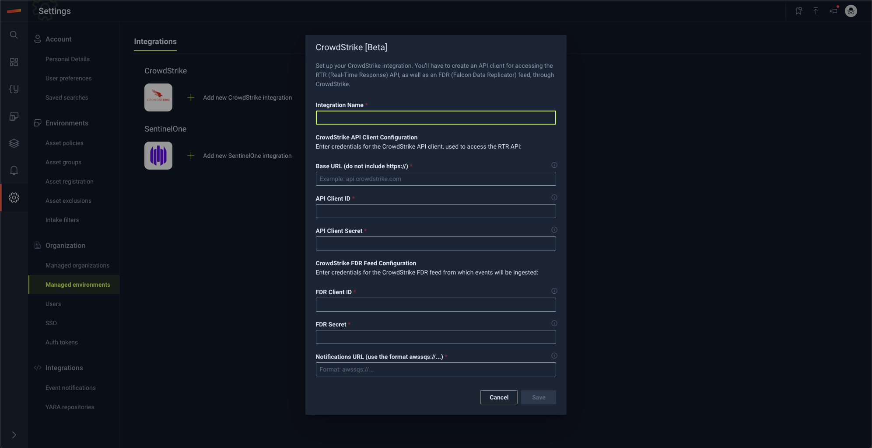Viewport: 872px width, 448px height.
Task: Show info tooltip for FDR Client ID
Action: click(x=554, y=291)
